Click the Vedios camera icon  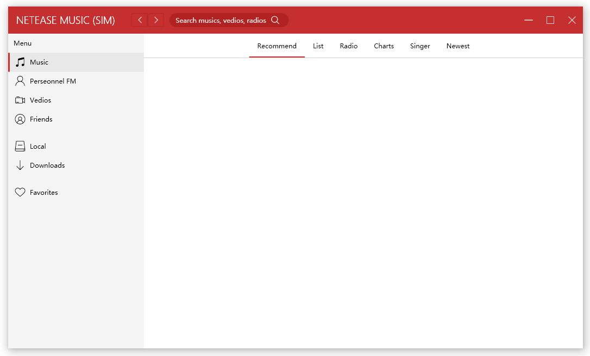pyautogui.click(x=20, y=100)
